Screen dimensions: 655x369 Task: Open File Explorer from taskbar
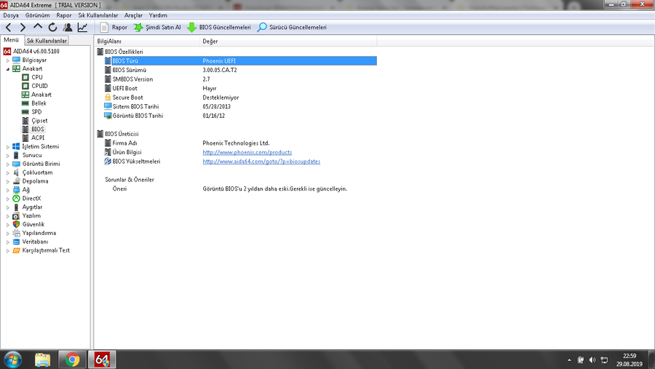43,360
